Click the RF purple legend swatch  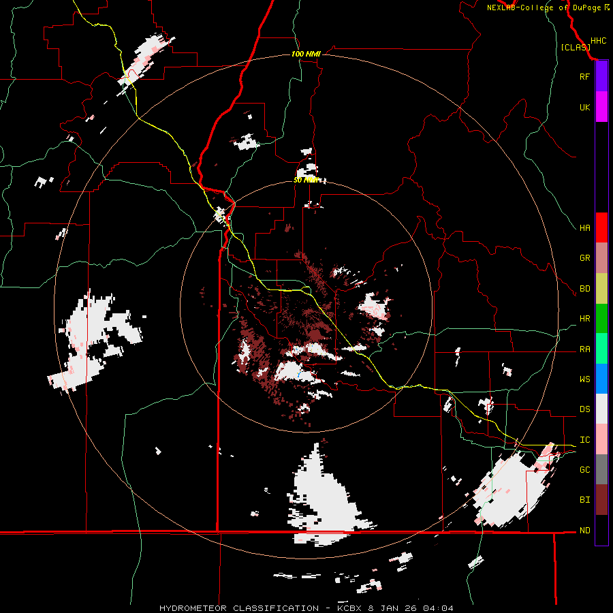(601, 76)
